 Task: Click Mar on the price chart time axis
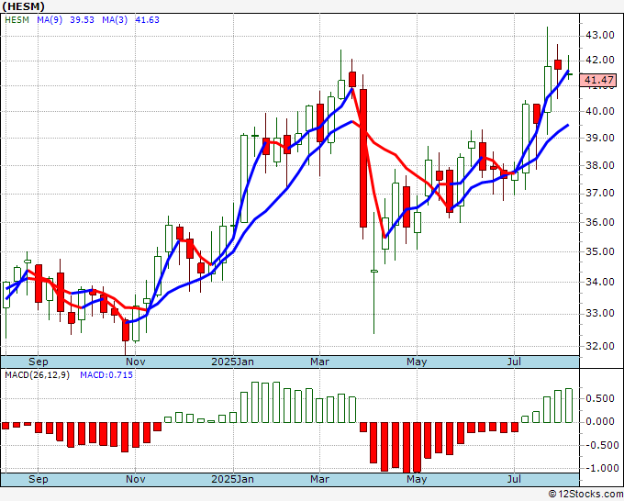coord(319,362)
